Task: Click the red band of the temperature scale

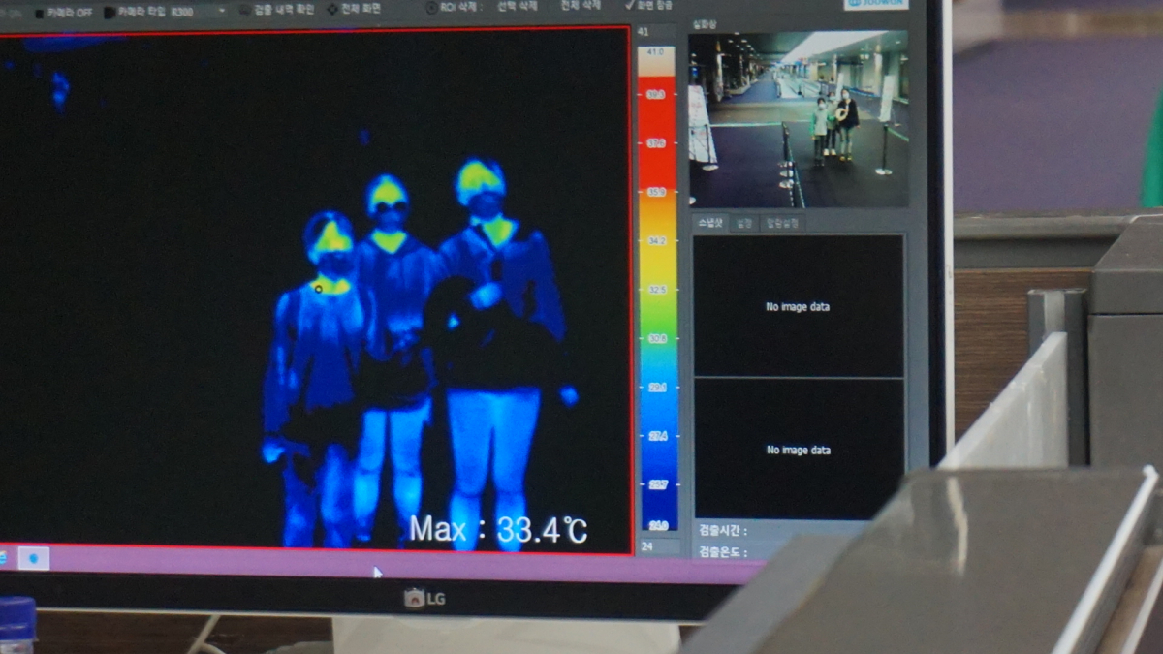Action: (656, 136)
